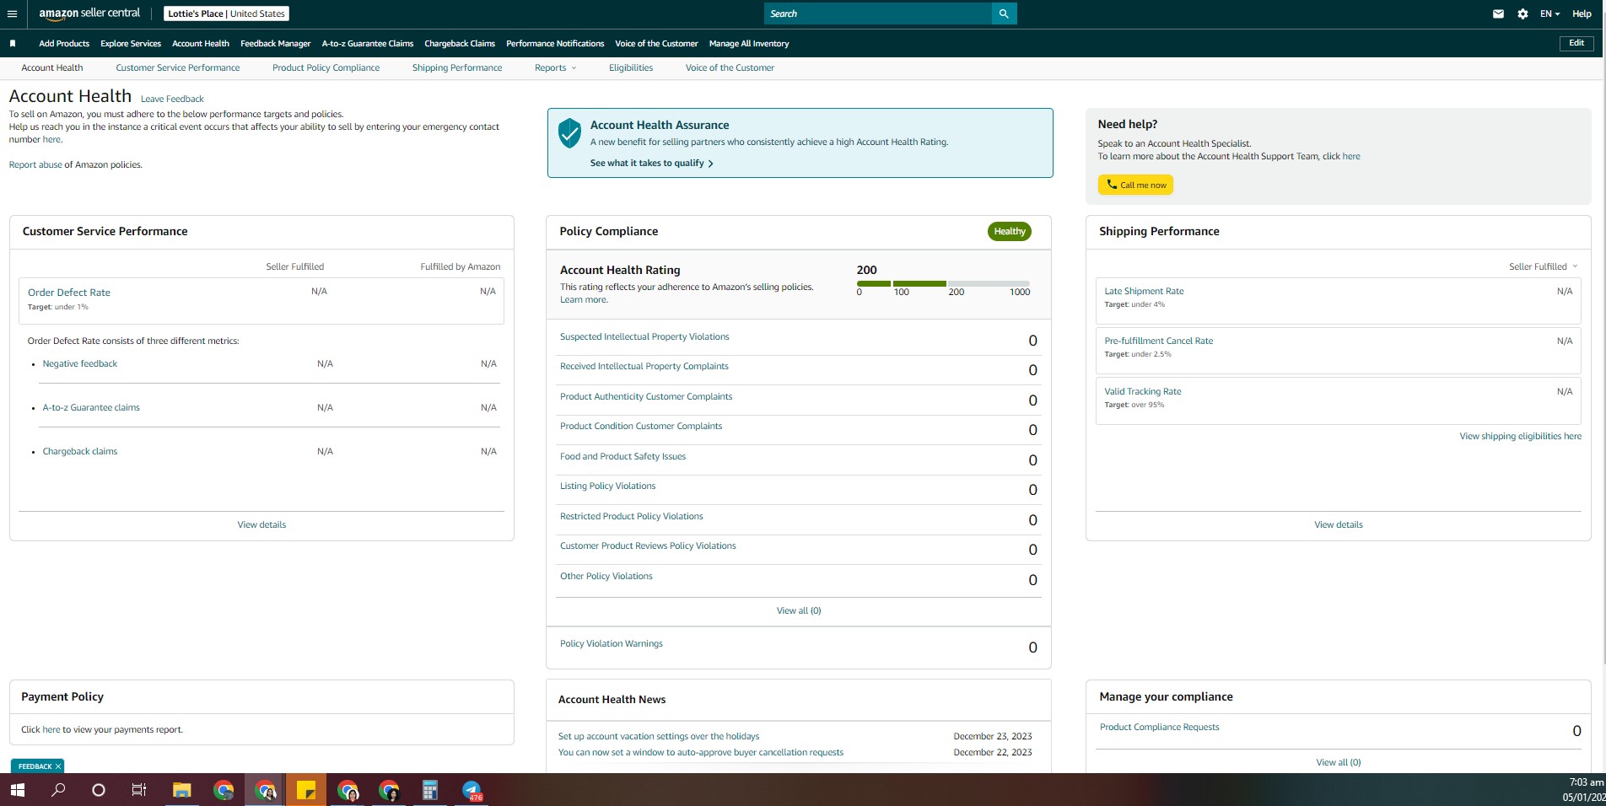
Task: Click the Account Health Rating progress bar
Action: (x=943, y=284)
